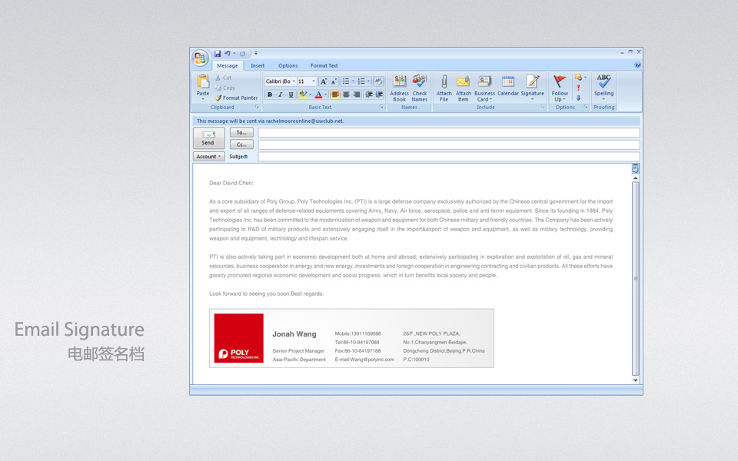This screenshot has height=461, width=738.
Task: Click into the Subject field
Action: point(448,157)
